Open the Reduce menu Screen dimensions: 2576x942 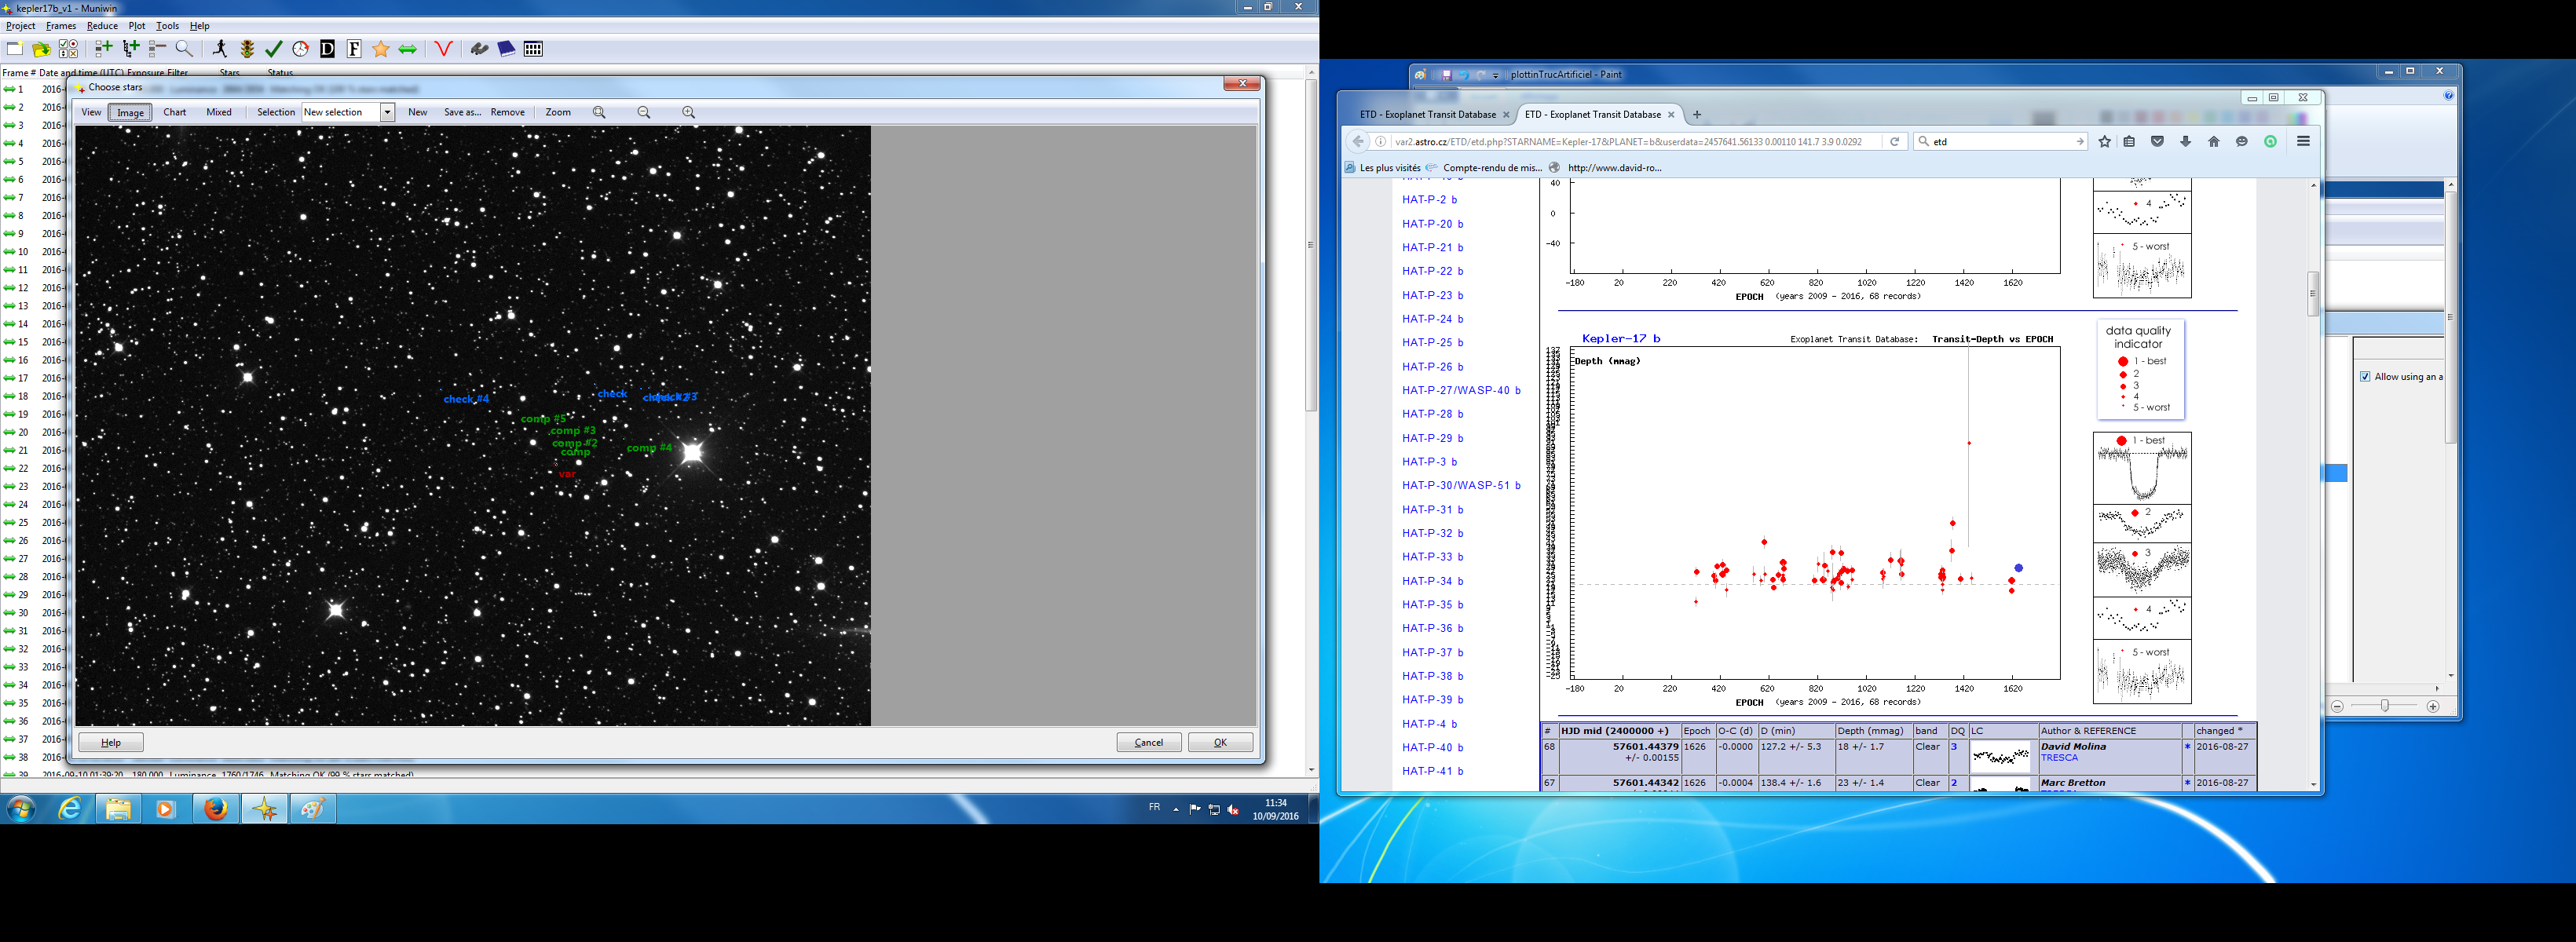tap(102, 26)
